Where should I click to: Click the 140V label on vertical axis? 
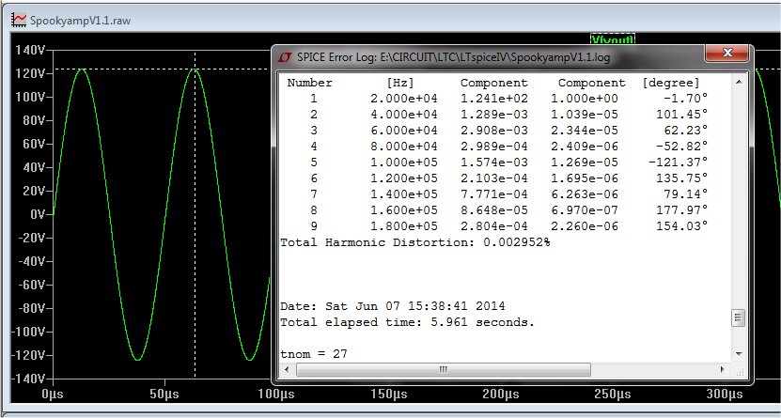(31, 50)
